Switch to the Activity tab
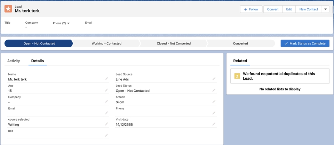The image size is (334, 145). [14, 61]
